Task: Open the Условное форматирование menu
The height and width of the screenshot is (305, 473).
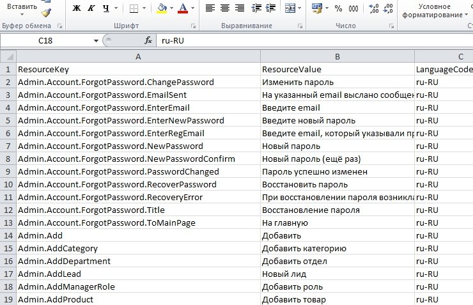Action: tap(434, 10)
